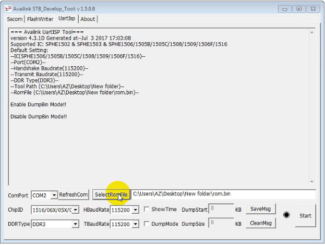This screenshot has width=325, height=245.
Task: Click the '=== Availink UartISP Tool===' header line
Action: (47, 32)
